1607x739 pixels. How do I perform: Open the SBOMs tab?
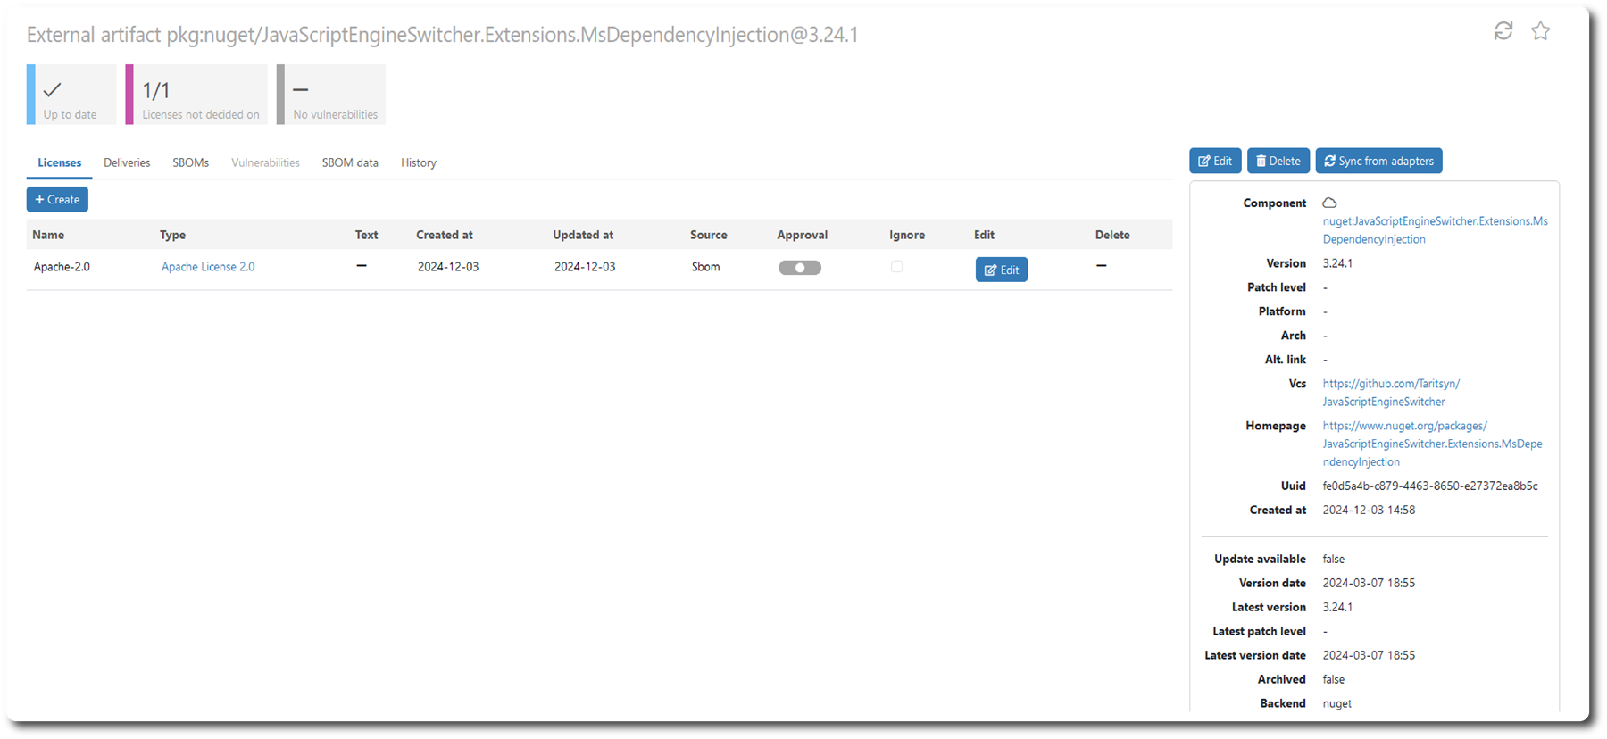(x=191, y=162)
